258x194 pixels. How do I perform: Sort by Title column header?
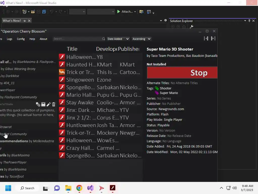coord(72,49)
